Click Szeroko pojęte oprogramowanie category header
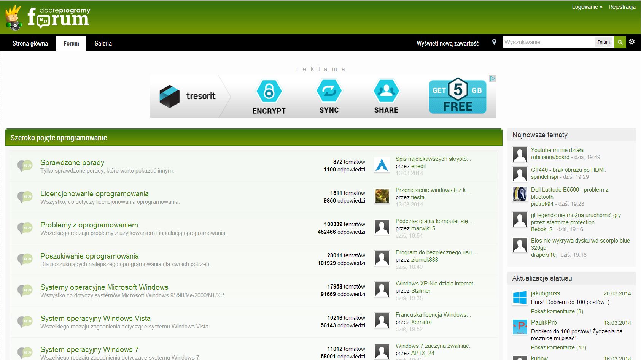641x360 pixels. [x=254, y=138]
